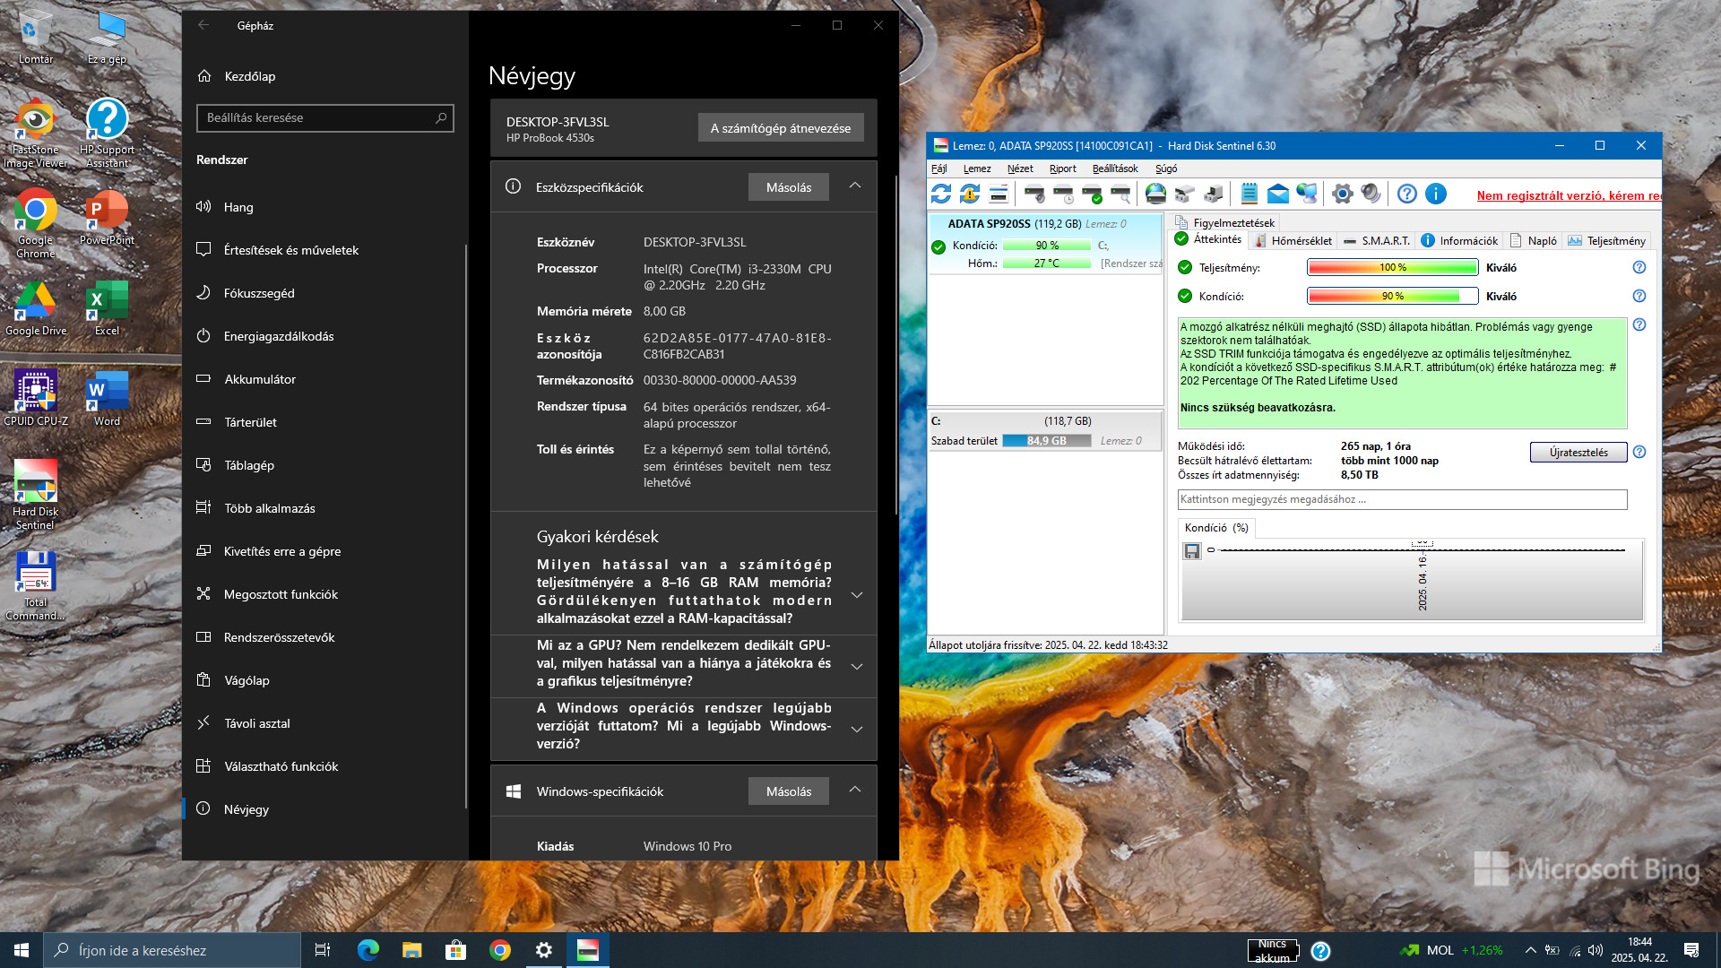
Task: Click the refresh icon in Hard Disk Sentinel toolbar
Action: pyautogui.click(x=940, y=194)
